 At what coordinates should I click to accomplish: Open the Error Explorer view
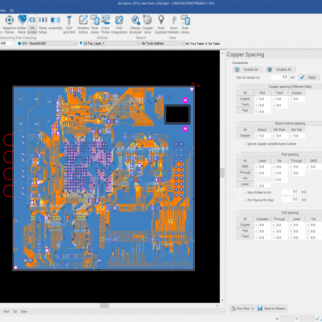161,25
